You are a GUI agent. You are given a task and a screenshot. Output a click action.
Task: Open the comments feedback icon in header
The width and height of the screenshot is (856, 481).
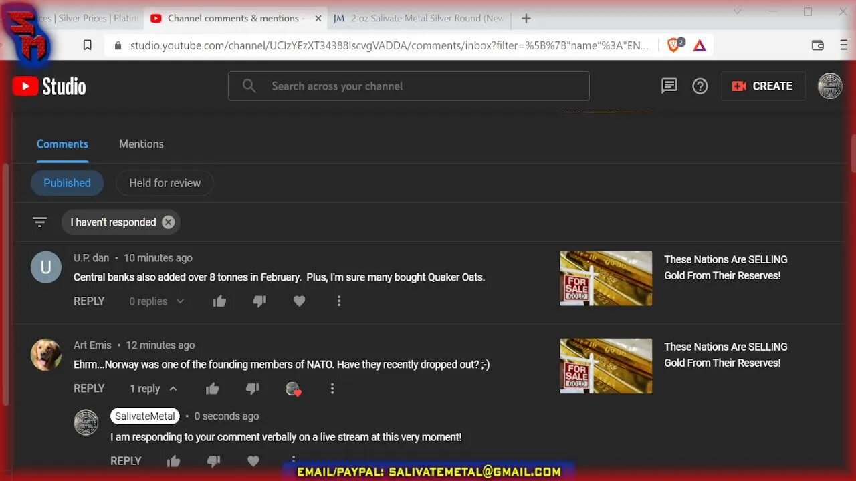pyautogui.click(x=669, y=86)
